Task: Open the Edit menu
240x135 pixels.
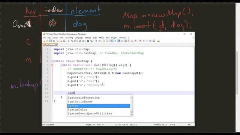Action: click(x=49, y=37)
